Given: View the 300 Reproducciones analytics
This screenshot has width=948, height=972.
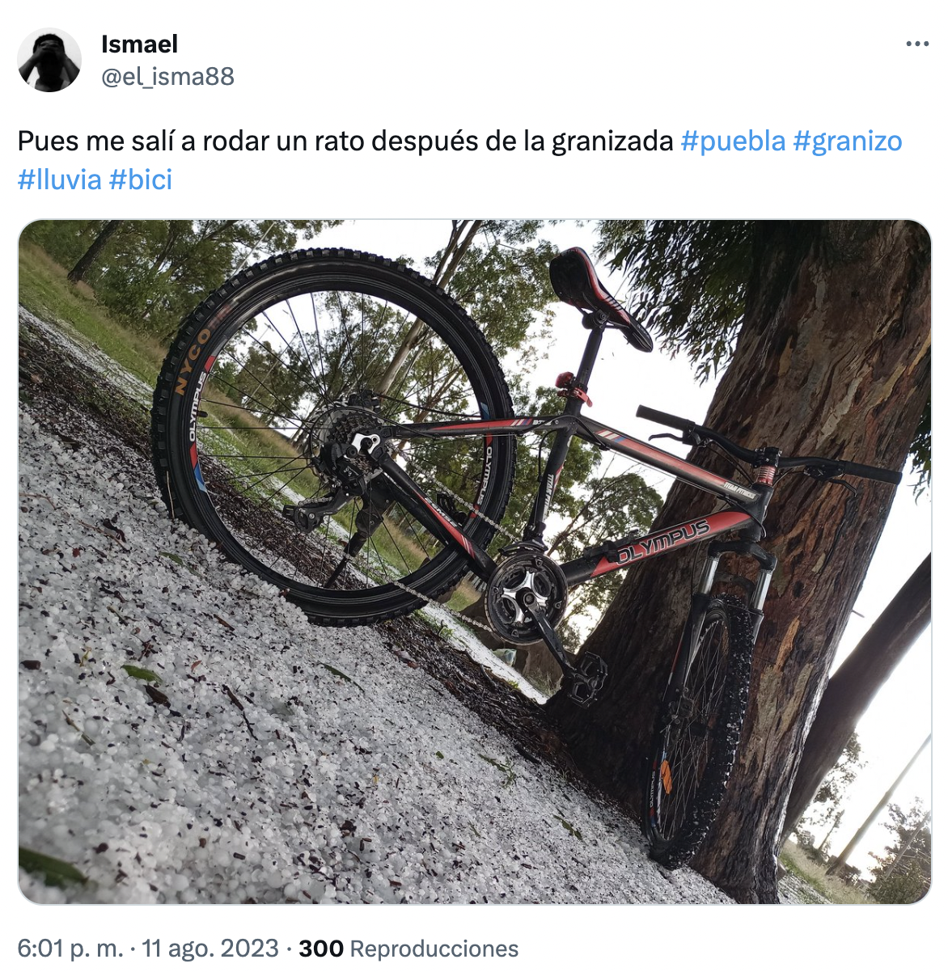Looking at the screenshot, I should coord(408,949).
